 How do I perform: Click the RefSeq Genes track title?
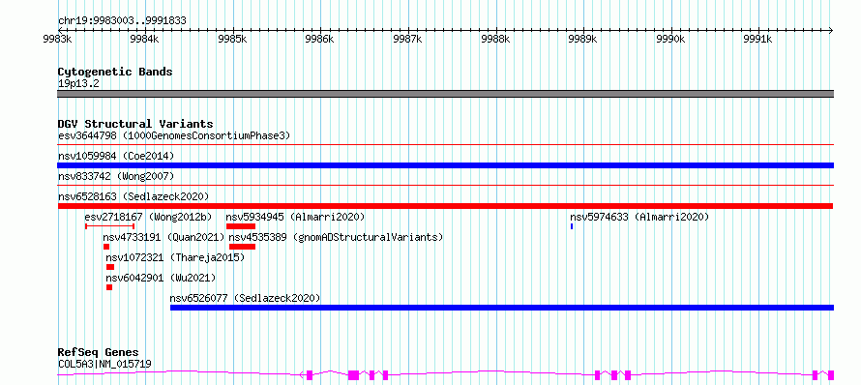tap(99, 353)
